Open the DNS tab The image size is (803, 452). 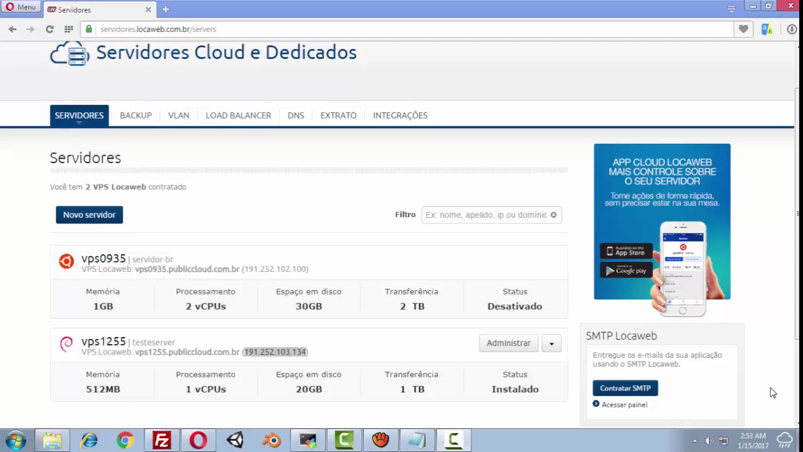tap(295, 116)
